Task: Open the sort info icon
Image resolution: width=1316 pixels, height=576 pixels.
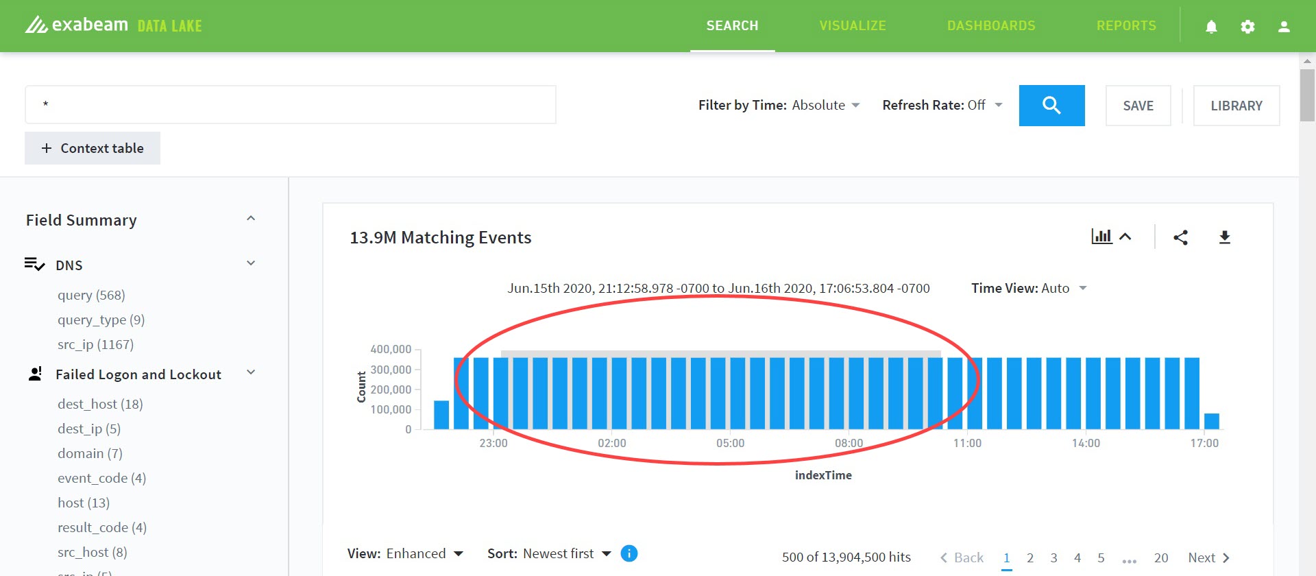Action: [x=629, y=553]
